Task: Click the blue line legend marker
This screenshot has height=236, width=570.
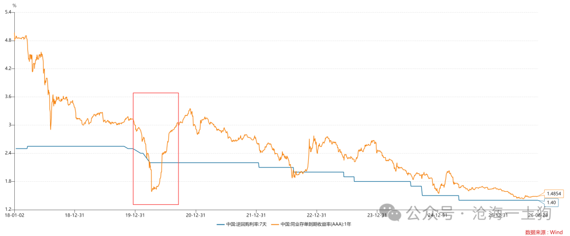Action: (221, 224)
